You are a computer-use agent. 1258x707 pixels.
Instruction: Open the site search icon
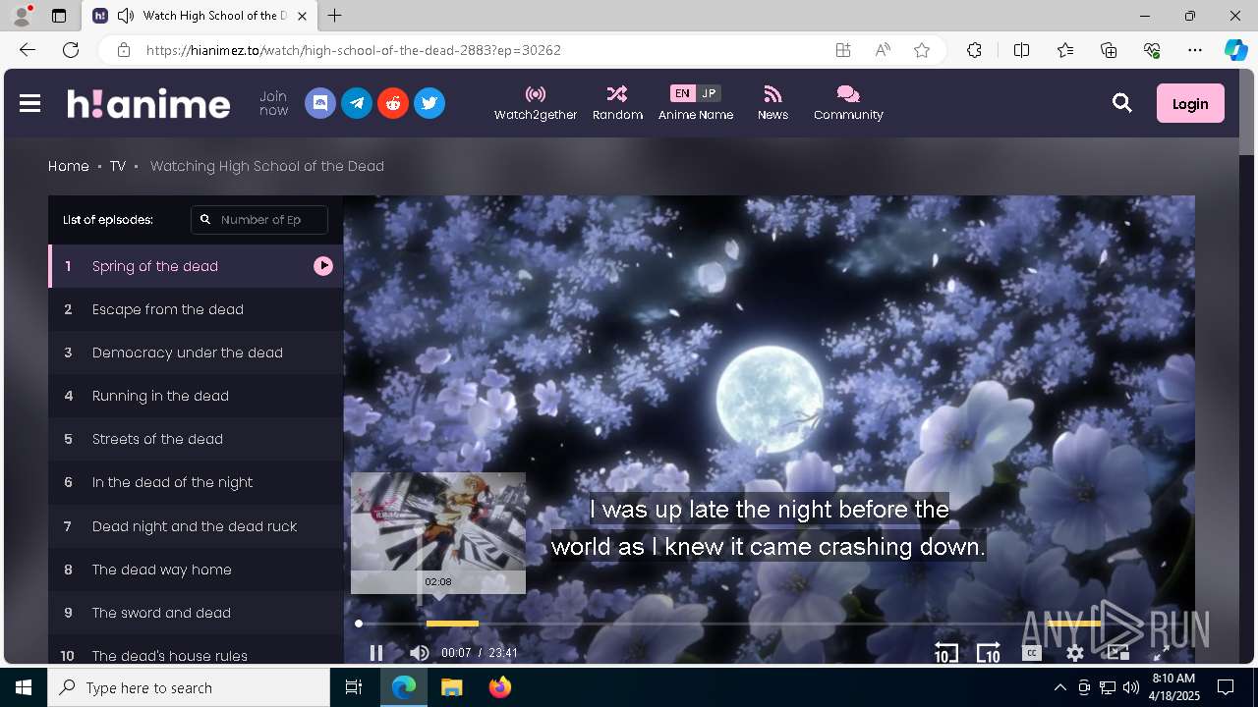pyautogui.click(x=1122, y=103)
